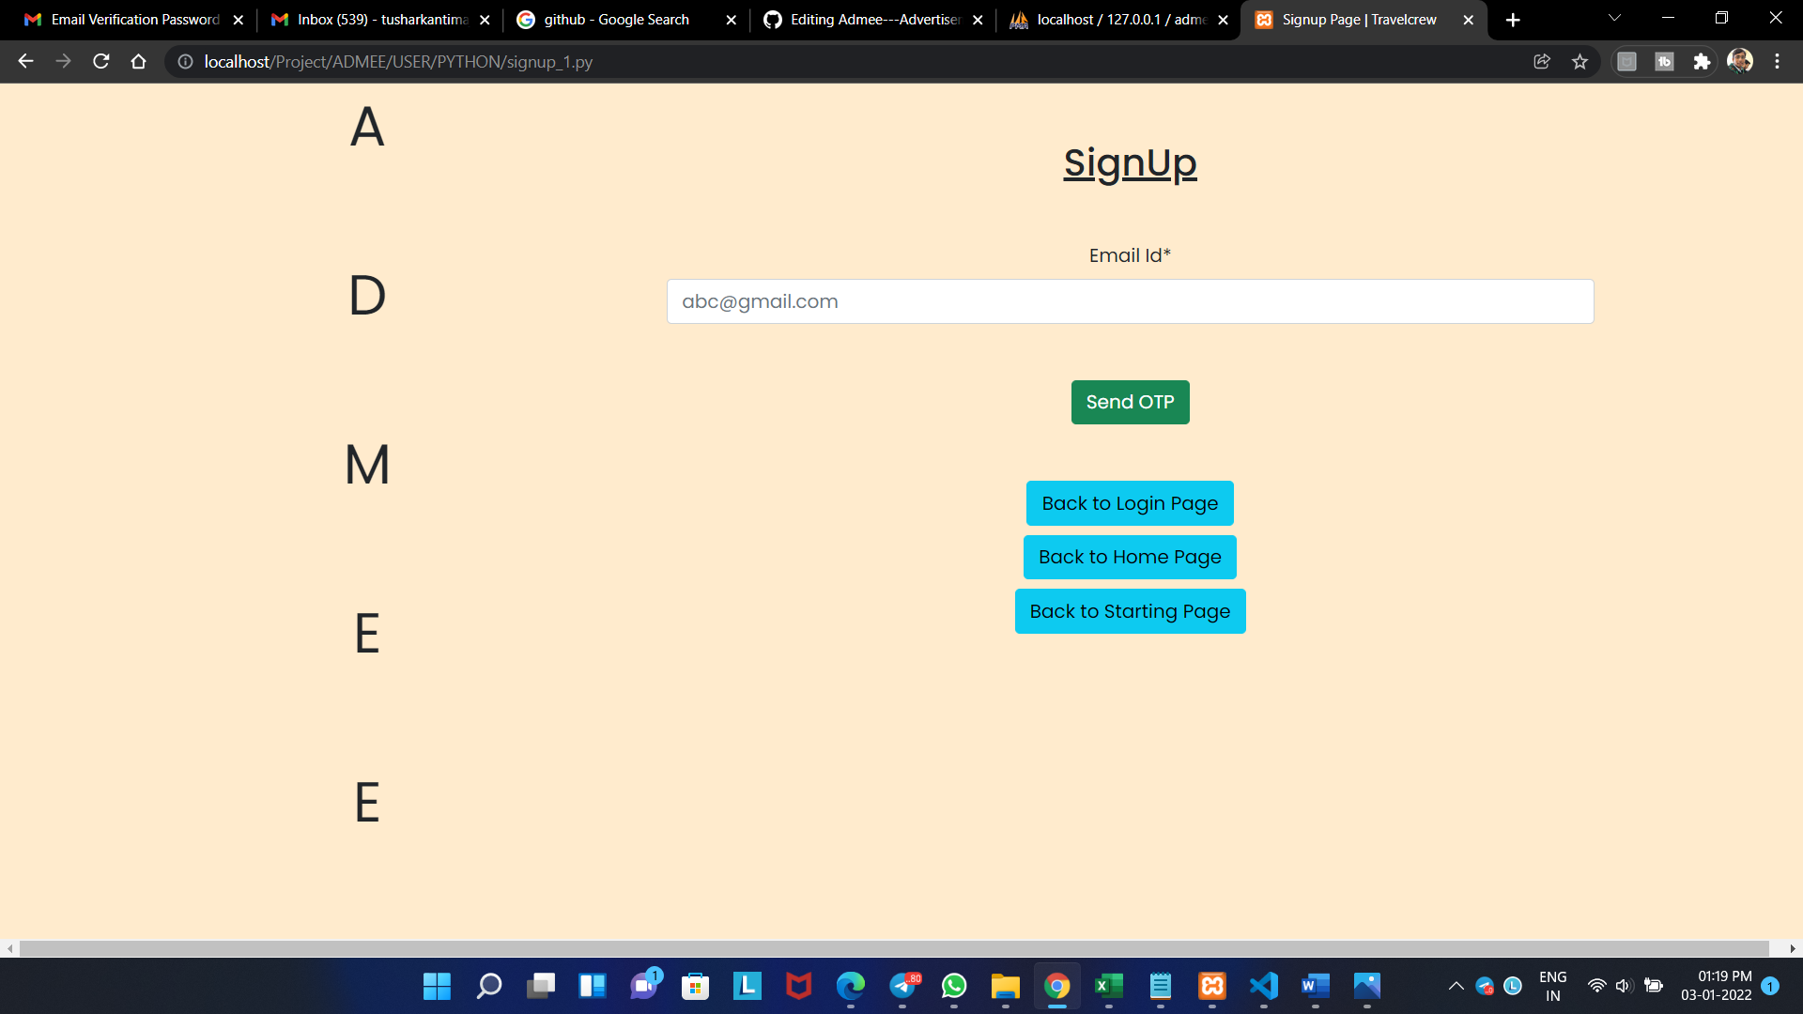The height and width of the screenshot is (1014, 1803).
Task: Open the Chrome profile avatar
Action: click(x=1740, y=62)
